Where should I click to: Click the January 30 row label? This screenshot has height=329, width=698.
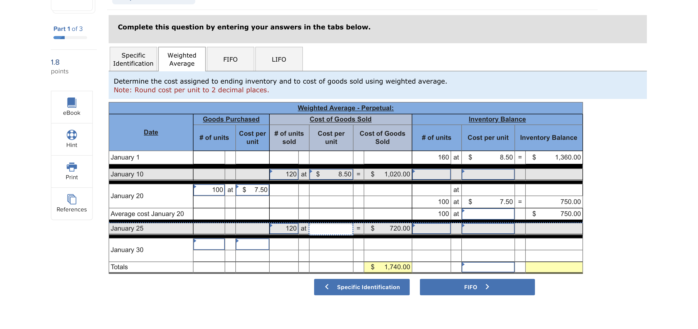pos(127,250)
